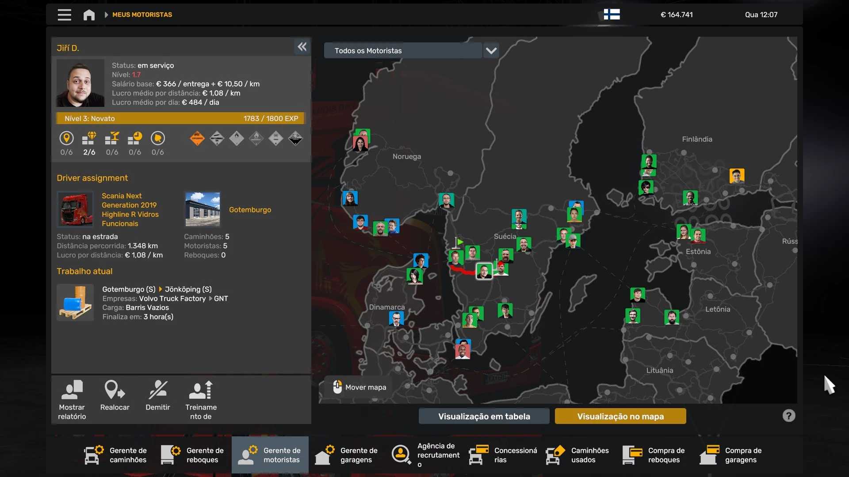Click the explosives ADR skill icon
This screenshot has height=477, width=849.
(197, 139)
